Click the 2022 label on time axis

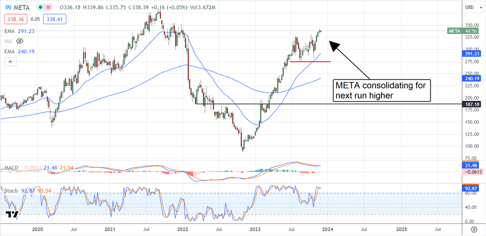tap(182, 230)
